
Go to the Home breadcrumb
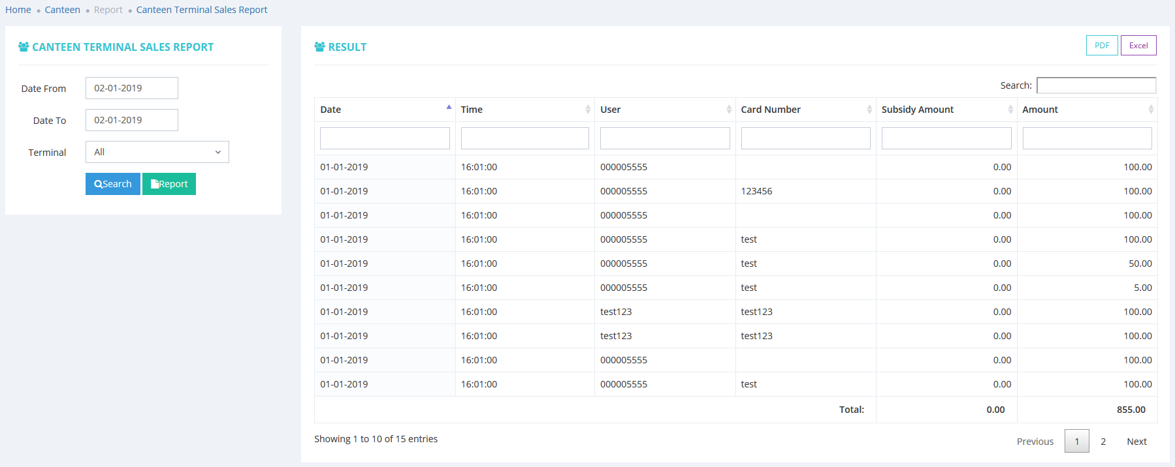point(18,10)
